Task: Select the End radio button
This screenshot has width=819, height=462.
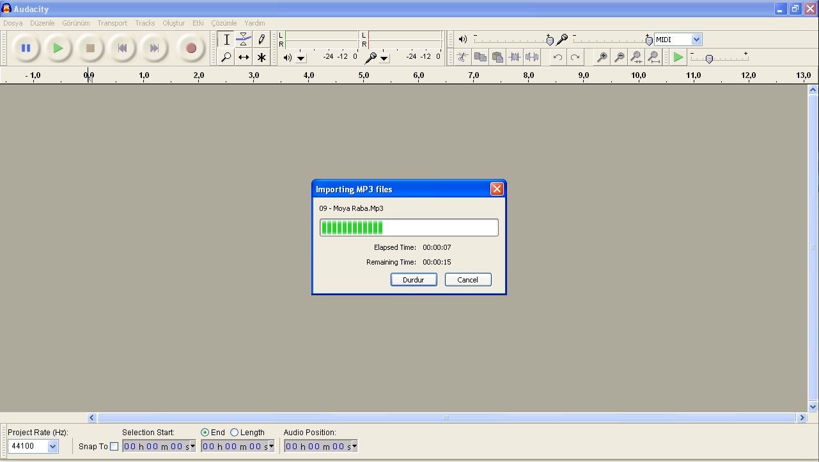Action: point(205,433)
